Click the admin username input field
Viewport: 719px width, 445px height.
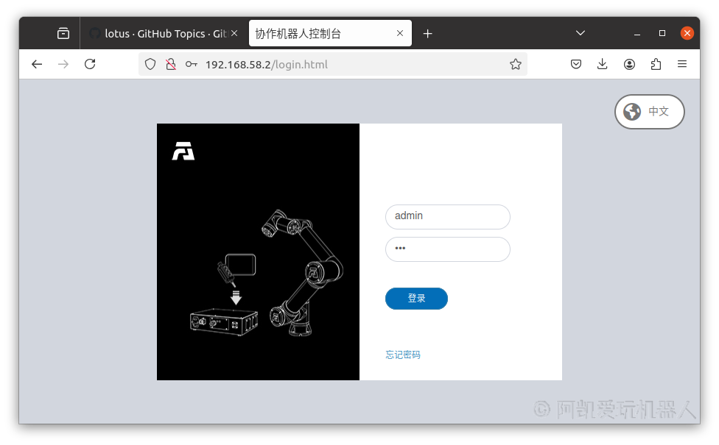(x=447, y=216)
